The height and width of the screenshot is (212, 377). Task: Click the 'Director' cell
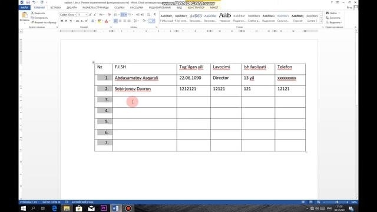coord(226,80)
